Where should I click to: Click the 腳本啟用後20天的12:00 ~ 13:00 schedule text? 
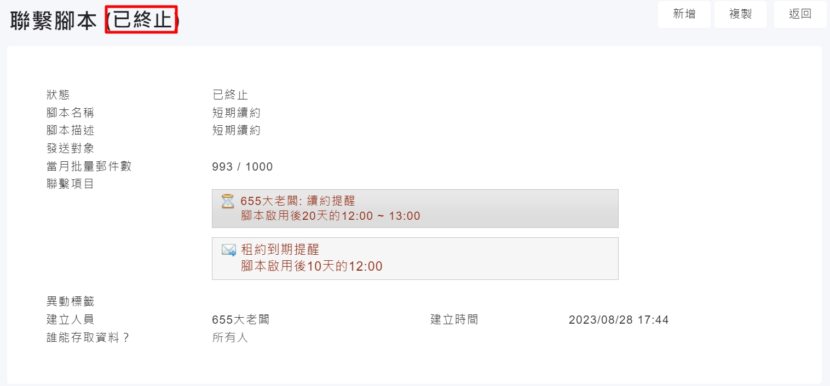tap(330, 216)
